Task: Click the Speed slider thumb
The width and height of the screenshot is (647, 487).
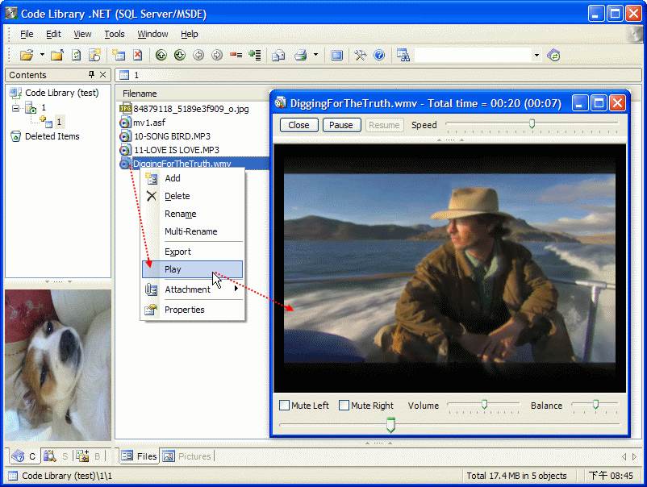Action: point(532,123)
